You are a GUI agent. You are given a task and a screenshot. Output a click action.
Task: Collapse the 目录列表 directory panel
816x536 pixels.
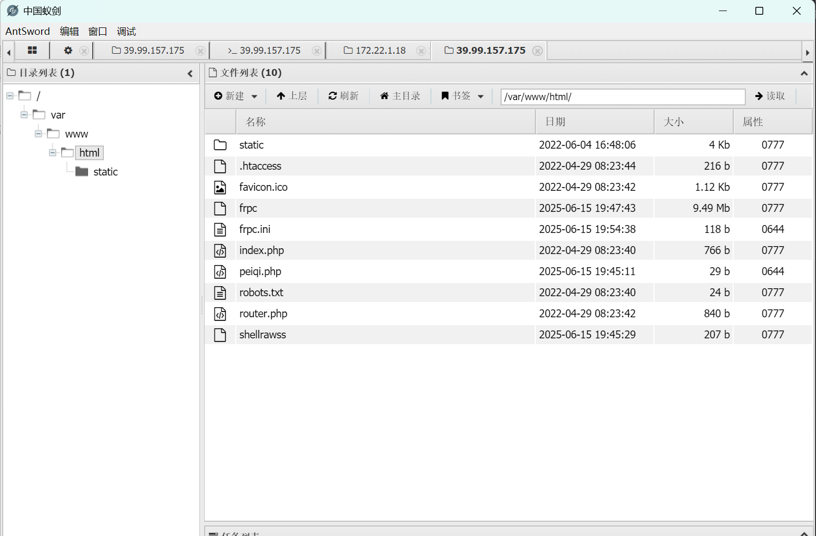point(190,74)
